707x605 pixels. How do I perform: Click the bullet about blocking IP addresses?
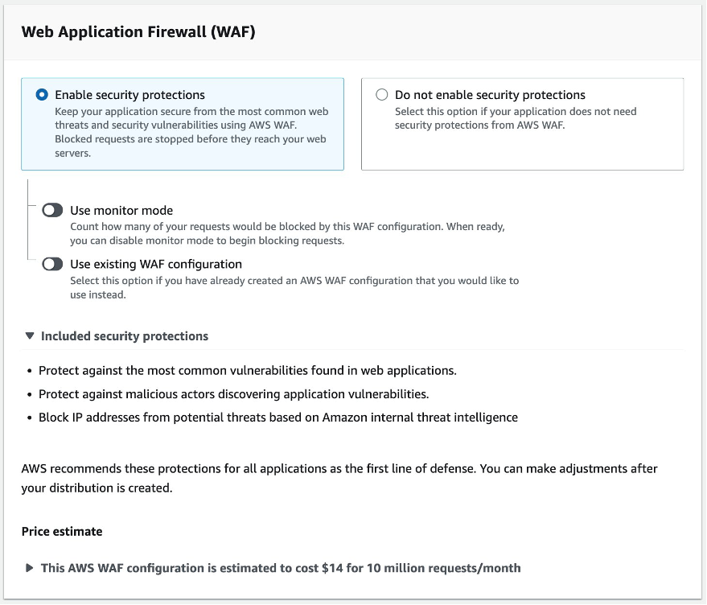pyautogui.click(x=277, y=417)
